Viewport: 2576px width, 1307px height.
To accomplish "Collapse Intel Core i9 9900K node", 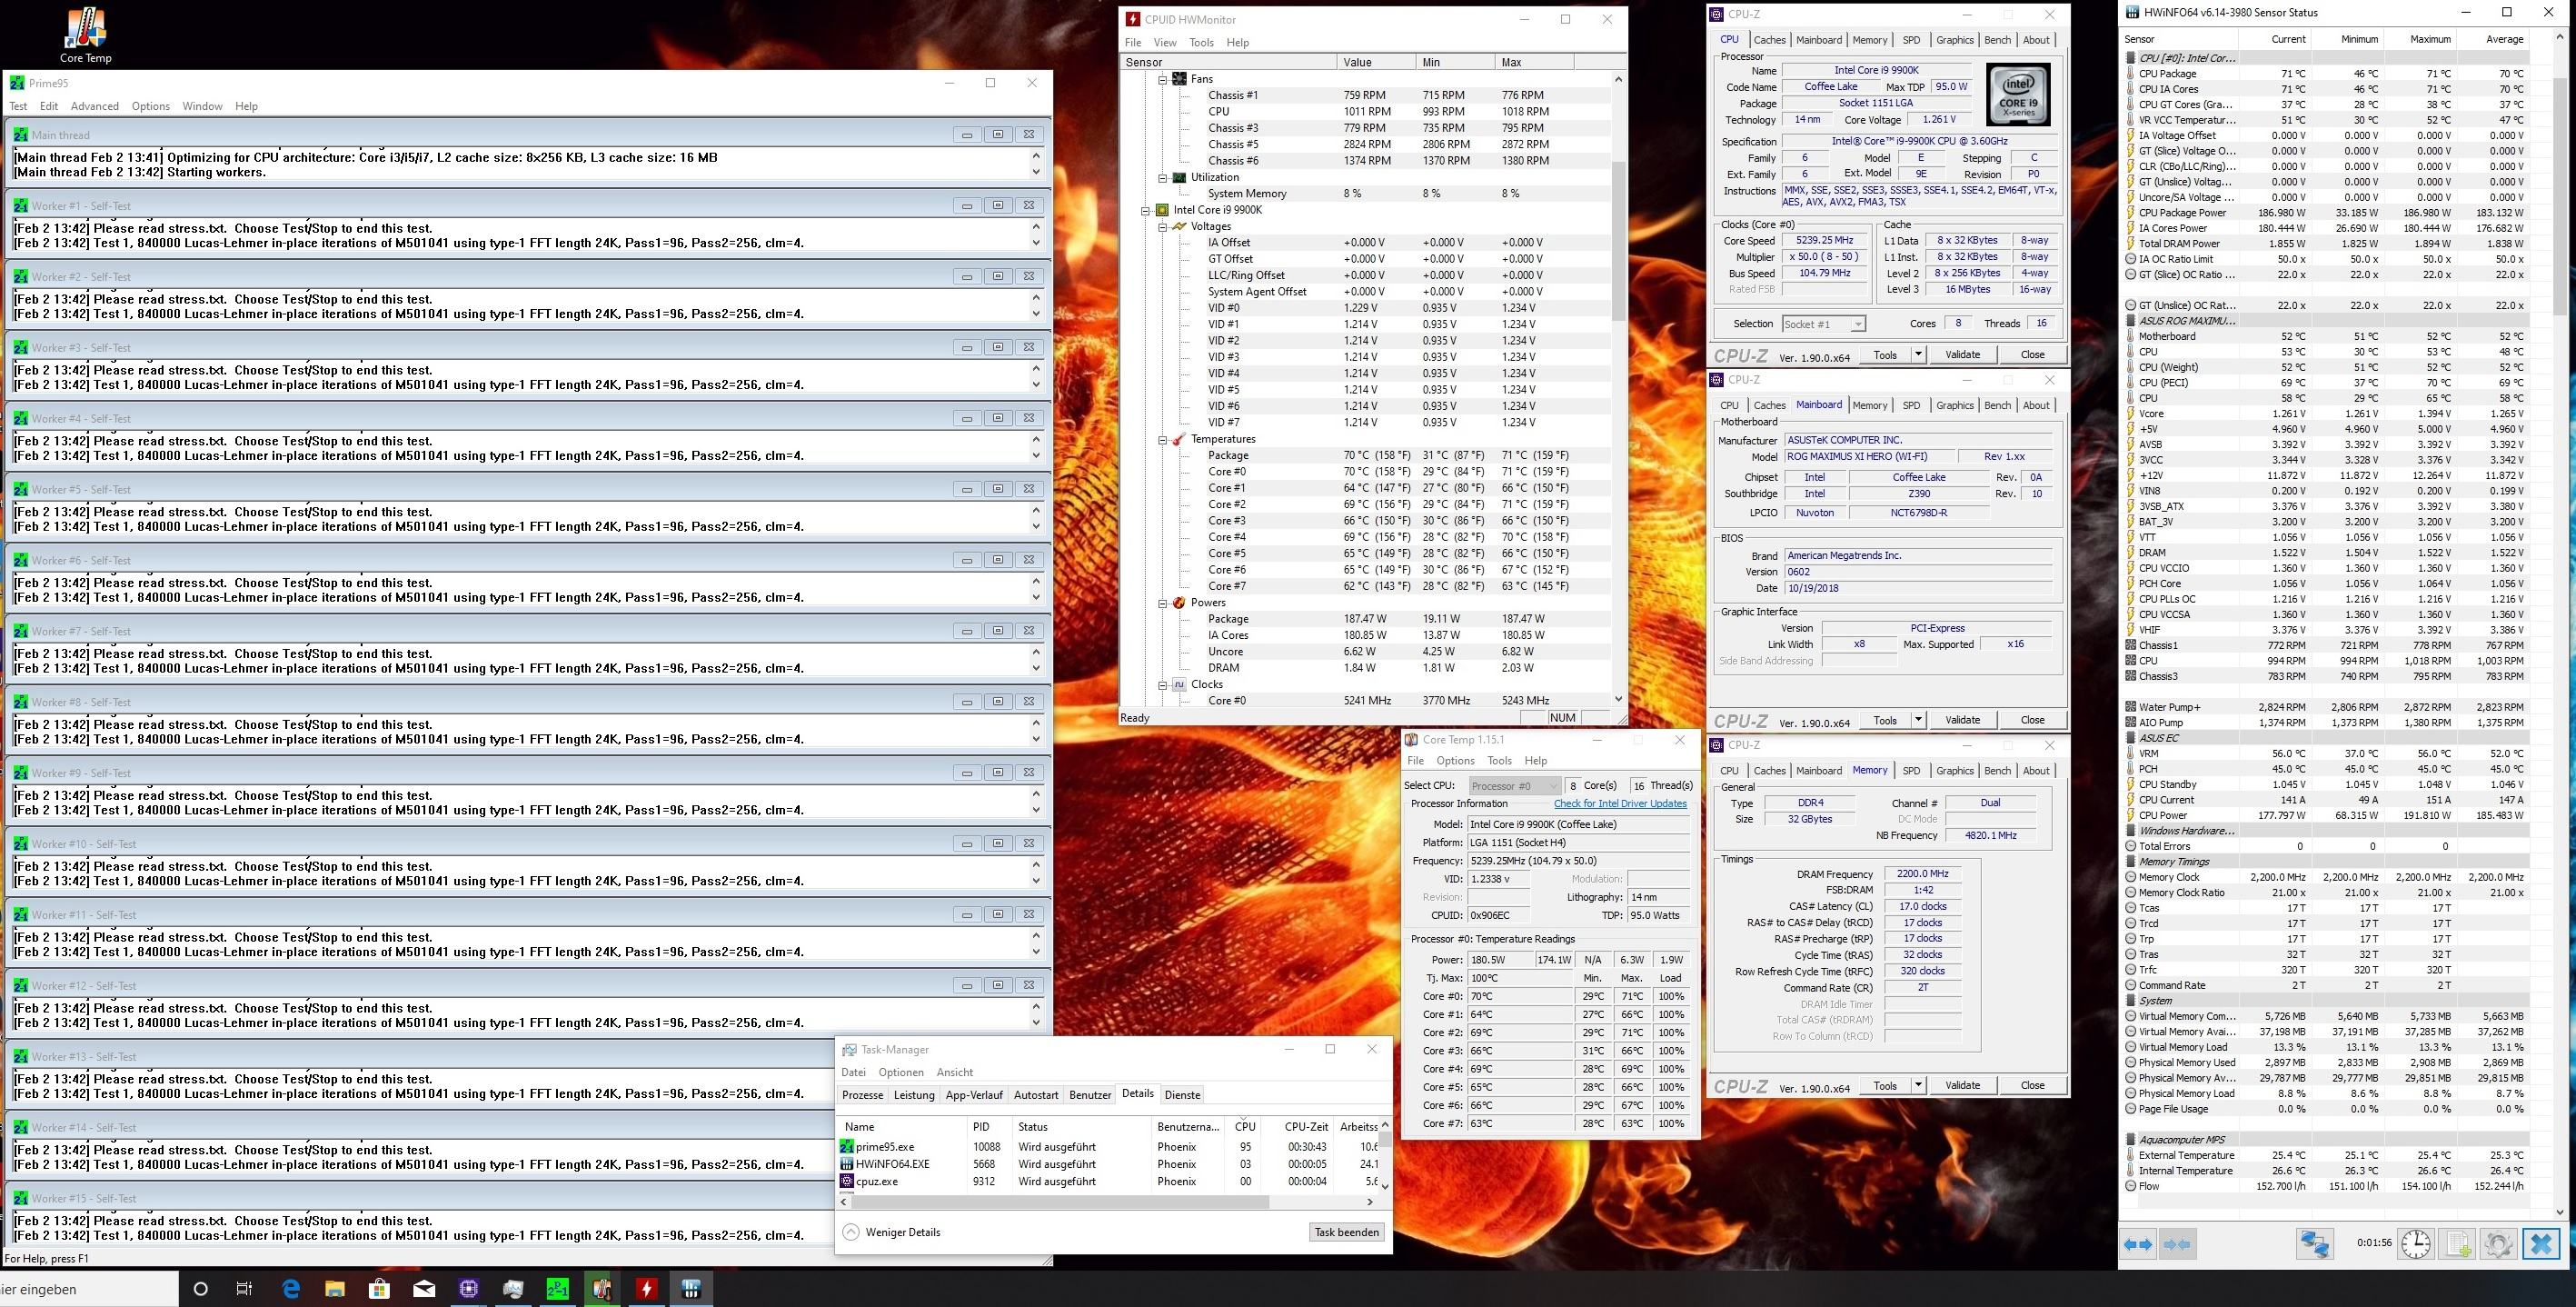I will pos(1146,210).
